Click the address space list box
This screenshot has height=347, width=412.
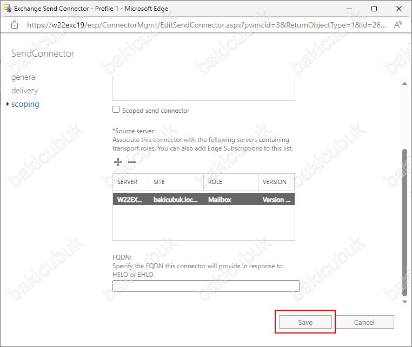(x=204, y=89)
